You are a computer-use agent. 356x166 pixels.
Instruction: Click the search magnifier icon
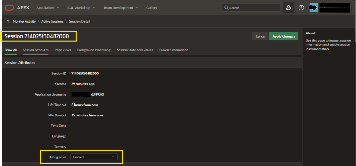[x=226, y=8]
